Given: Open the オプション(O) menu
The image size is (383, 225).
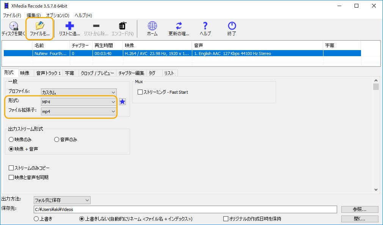Looking at the screenshot, I should pyautogui.click(x=58, y=16).
